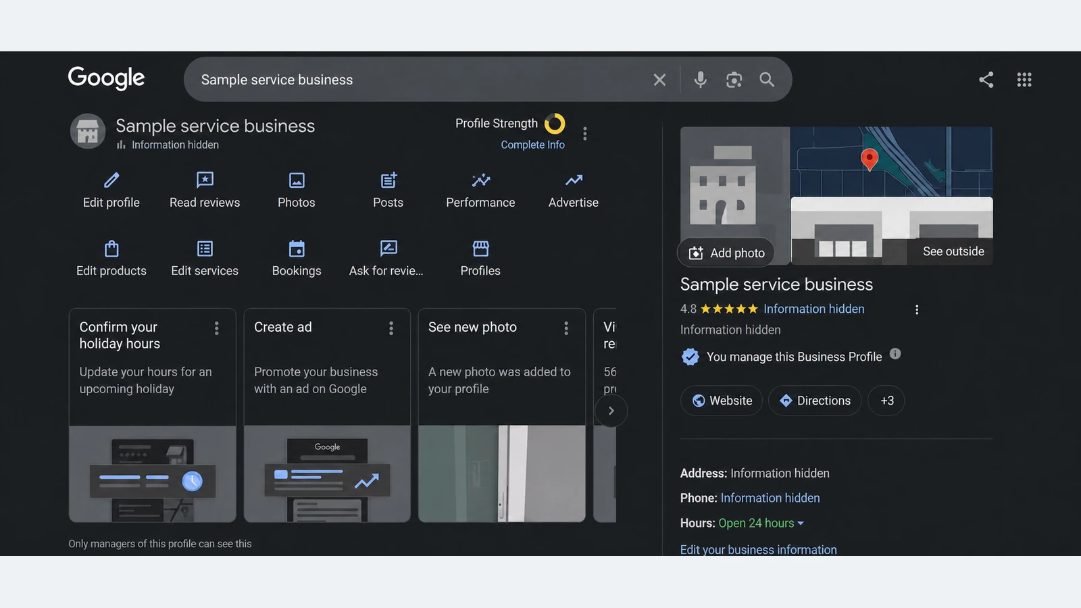Click the Profile Strength label
This screenshot has width=1081, height=608.
tap(497, 123)
